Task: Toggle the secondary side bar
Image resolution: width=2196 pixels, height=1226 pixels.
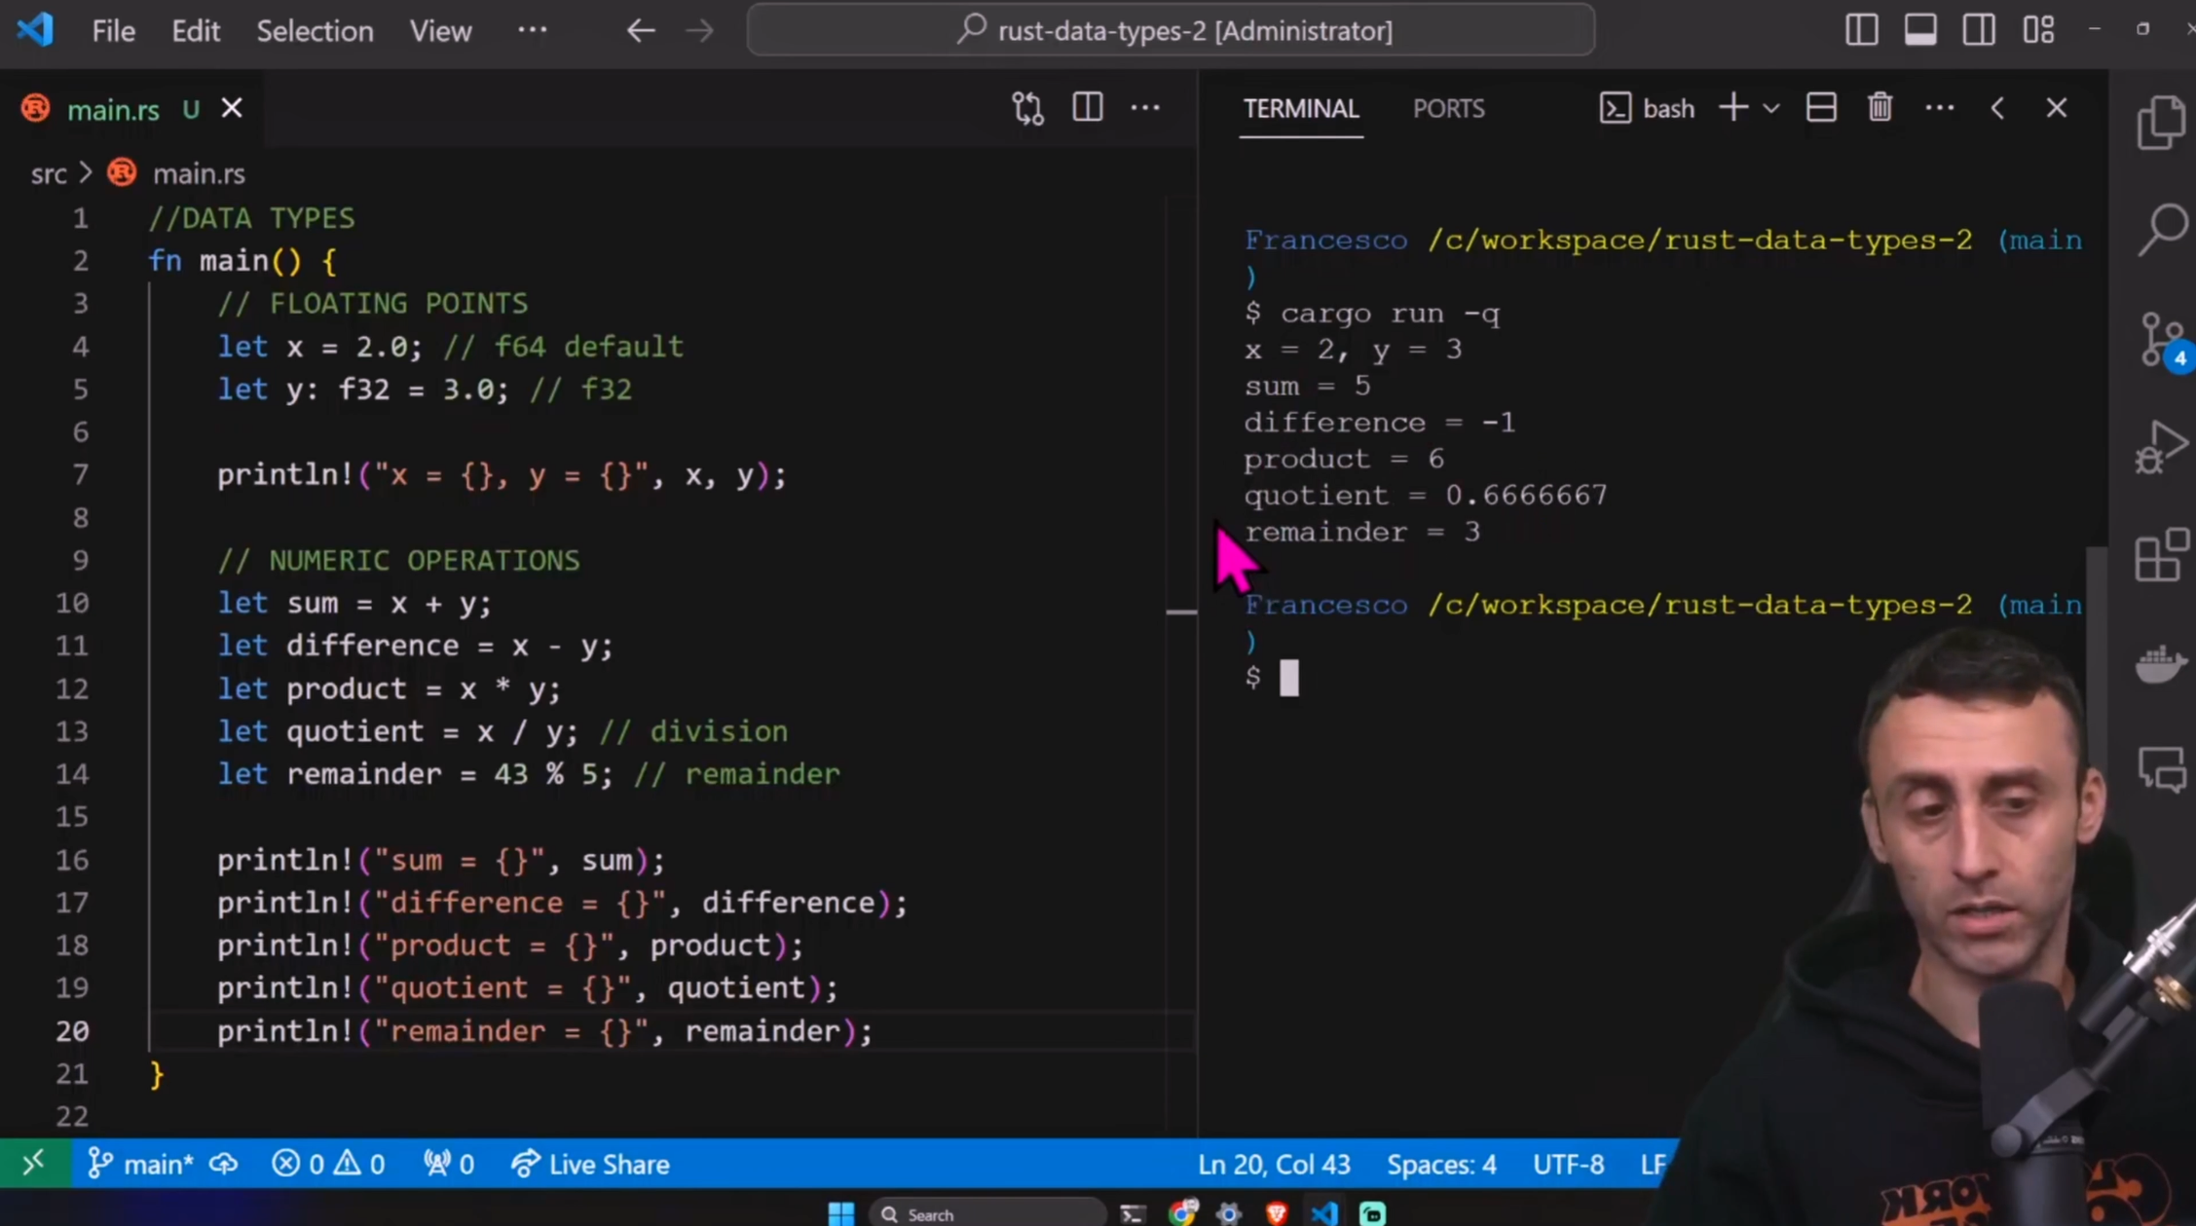Action: (x=1979, y=30)
